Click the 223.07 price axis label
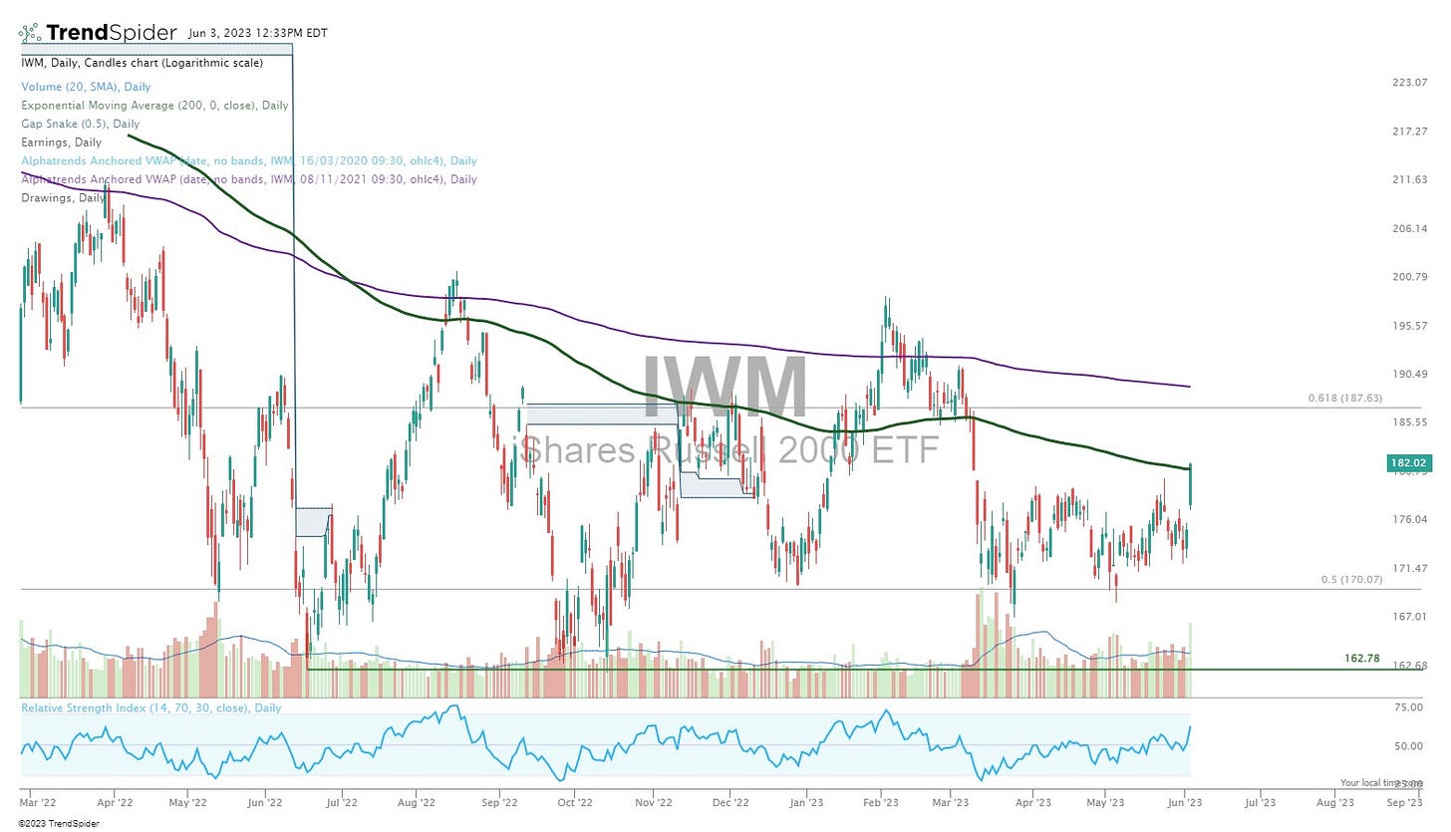1451x832 pixels. click(x=1410, y=83)
